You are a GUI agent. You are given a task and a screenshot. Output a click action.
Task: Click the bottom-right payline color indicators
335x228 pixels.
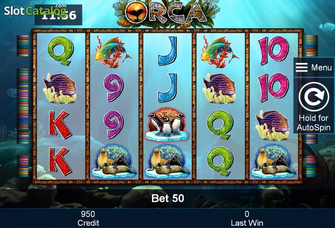click(312, 167)
